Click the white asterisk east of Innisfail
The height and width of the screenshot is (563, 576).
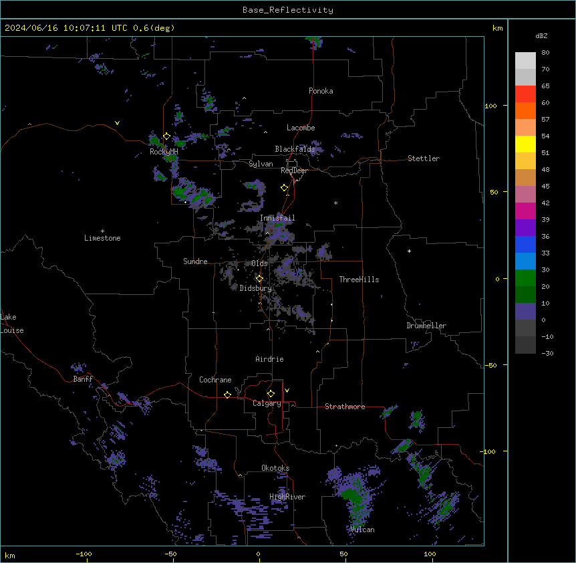click(335, 203)
